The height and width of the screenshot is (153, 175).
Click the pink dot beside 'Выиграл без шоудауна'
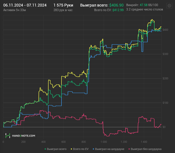[129, 149]
